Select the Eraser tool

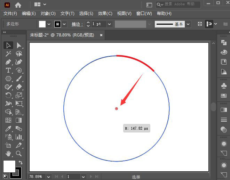pos(19,87)
